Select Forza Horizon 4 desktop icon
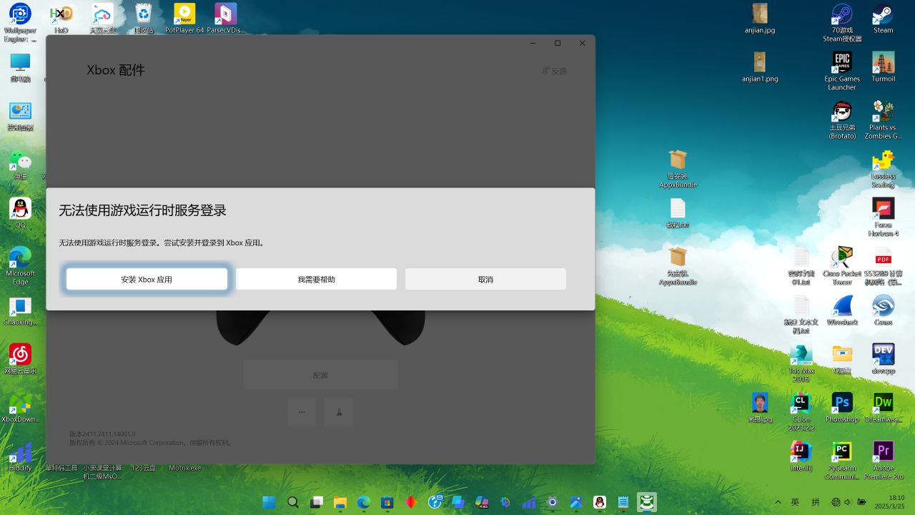Viewport: 915px width, 515px height. click(883, 217)
